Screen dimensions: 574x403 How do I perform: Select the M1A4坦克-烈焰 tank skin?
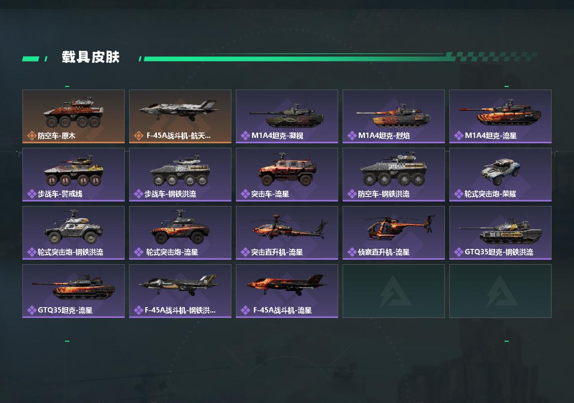[394, 116]
